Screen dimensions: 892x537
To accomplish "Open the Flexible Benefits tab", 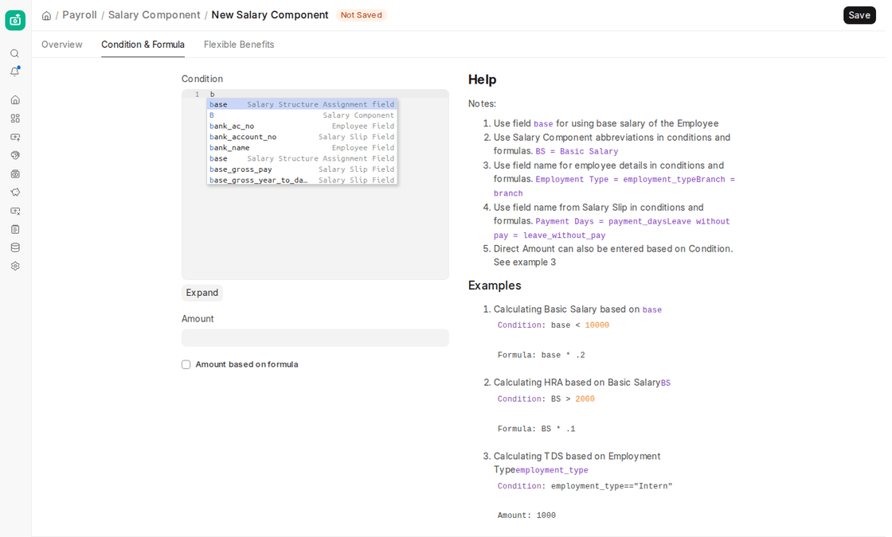I will coord(239,45).
